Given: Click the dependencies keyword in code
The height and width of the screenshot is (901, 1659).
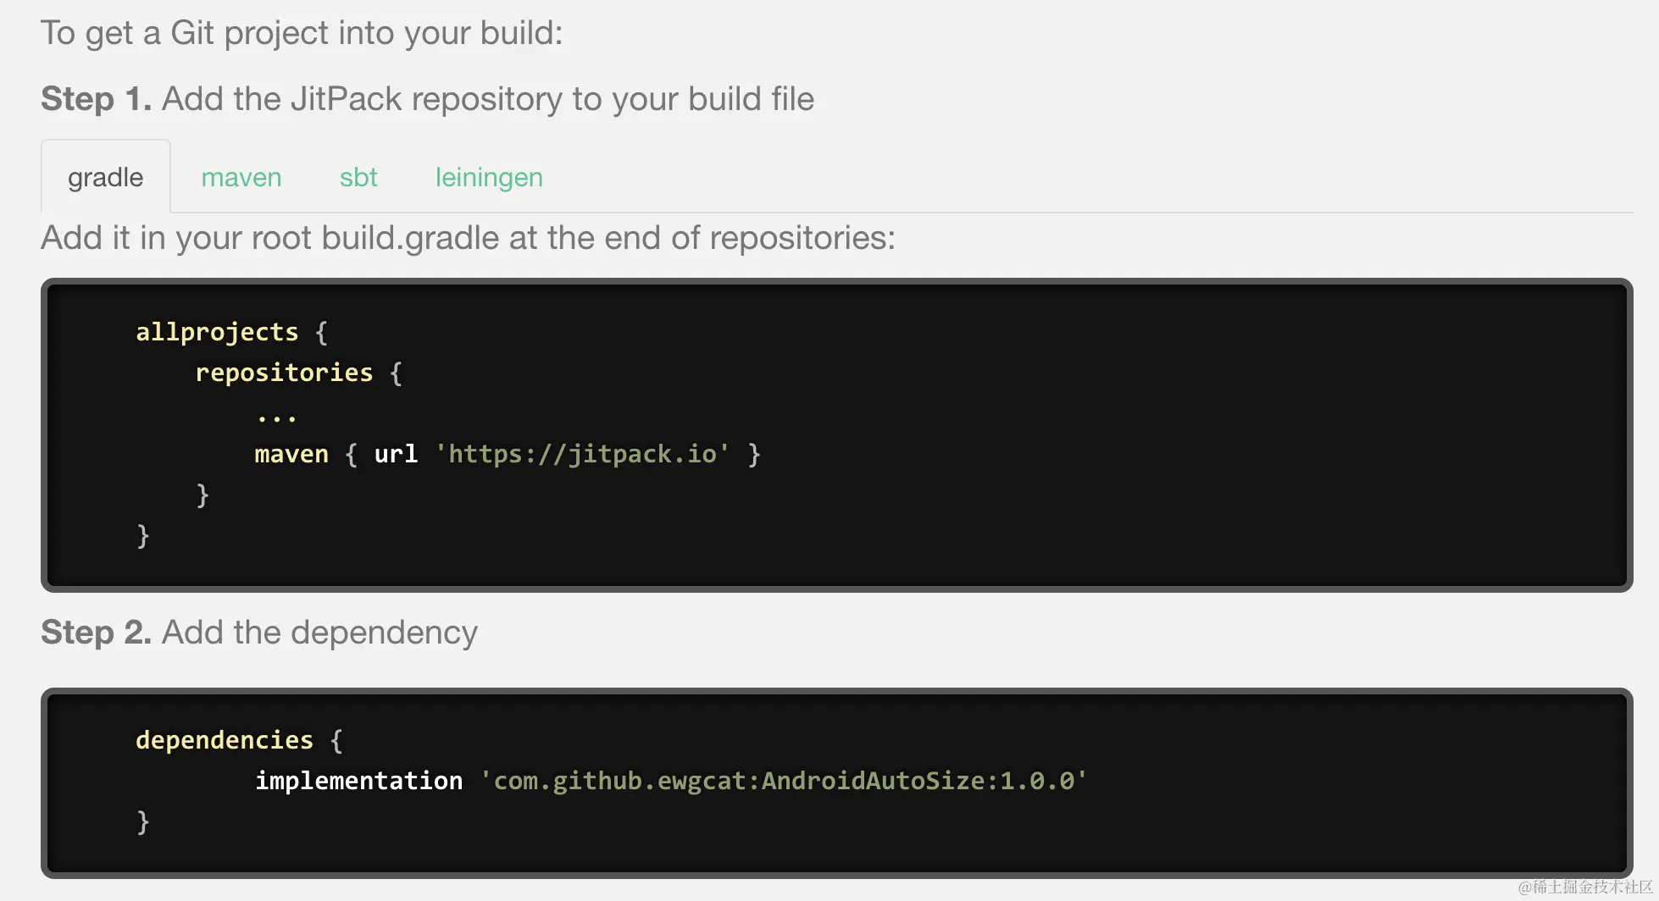Looking at the screenshot, I should tap(225, 740).
